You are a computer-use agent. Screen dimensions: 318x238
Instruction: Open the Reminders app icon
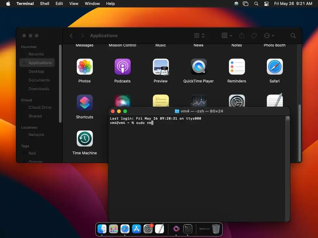click(237, 67)
